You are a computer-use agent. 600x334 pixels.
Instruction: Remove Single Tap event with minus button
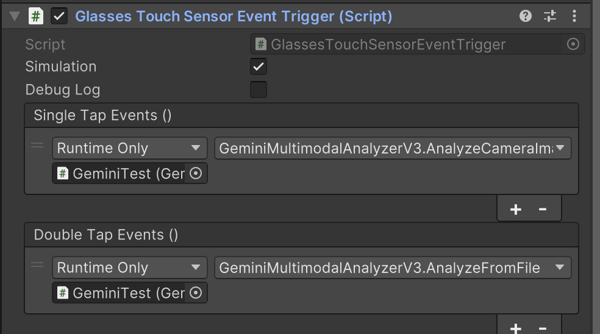coord(543,210)
